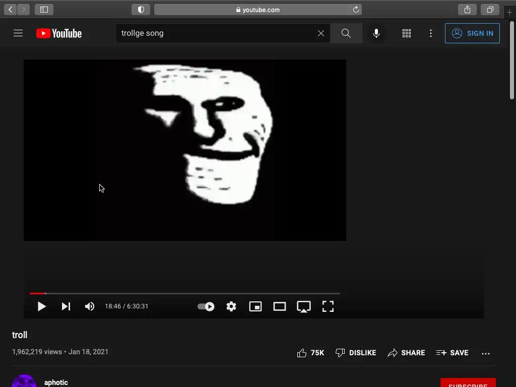The width and height of the screenshot is (516, 387).
Task: Click the page vertical scrollbar
Action: point(512,60)
